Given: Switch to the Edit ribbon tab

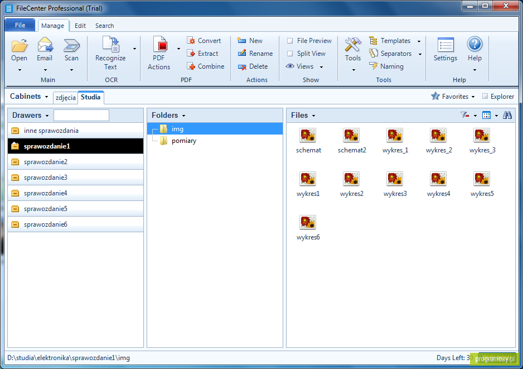Looking at the screenshot, I should pos(80,26).
